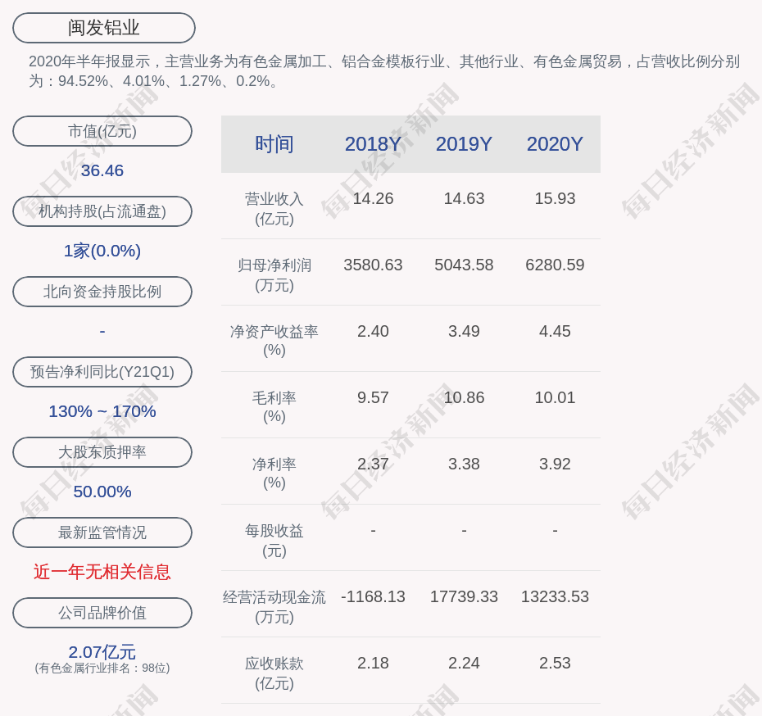Click the 时间 column header
The height and width of the screenshot is (716, 762).
tap(274, 144)
